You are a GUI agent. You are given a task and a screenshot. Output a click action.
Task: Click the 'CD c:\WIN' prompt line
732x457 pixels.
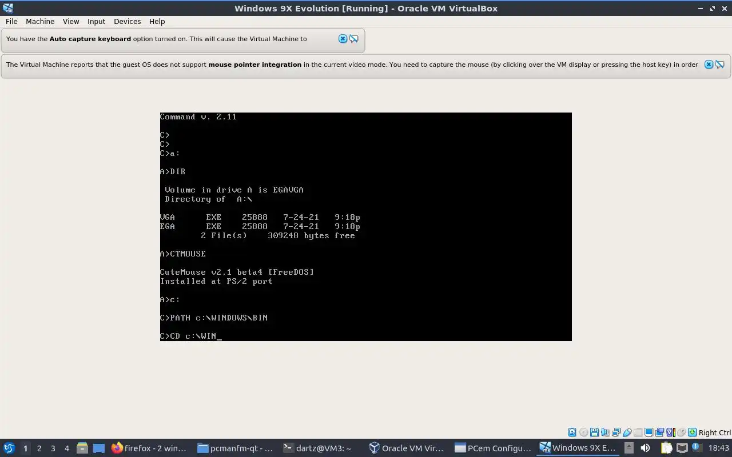click(x=190, y=336)
